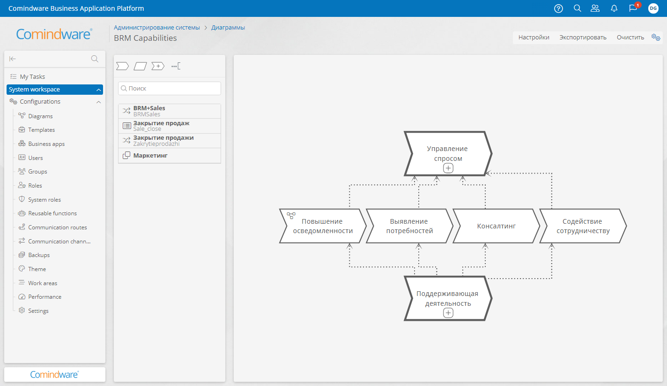Open the Work areas navigation item
The width and height of the screenshot is (667, 386).
tap(43, 283)
